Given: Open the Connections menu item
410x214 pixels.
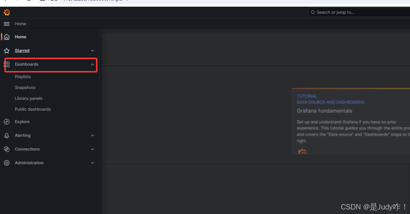Looking at the screenshot, I should click(27, 149).
